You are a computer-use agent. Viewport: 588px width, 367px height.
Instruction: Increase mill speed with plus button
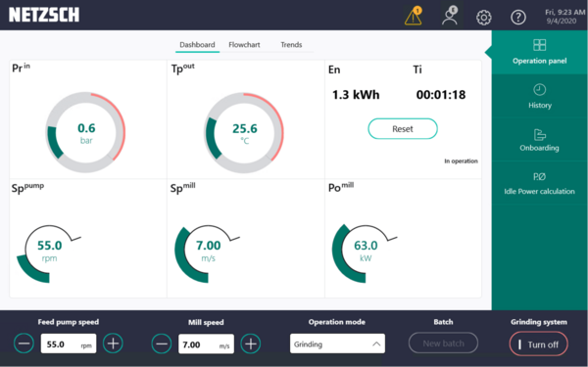pyautogui.click(x=251, y=344)
